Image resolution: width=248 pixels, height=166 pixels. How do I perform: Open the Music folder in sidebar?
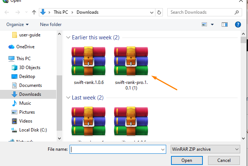(x=25, y=103)
